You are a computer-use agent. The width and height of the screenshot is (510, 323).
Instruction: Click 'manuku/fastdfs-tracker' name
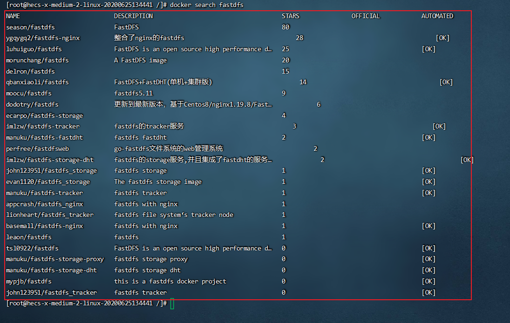(45, 193)
